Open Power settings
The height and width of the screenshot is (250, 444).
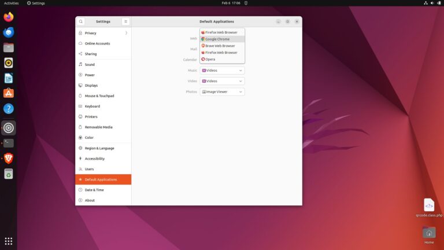click(103, 75)
